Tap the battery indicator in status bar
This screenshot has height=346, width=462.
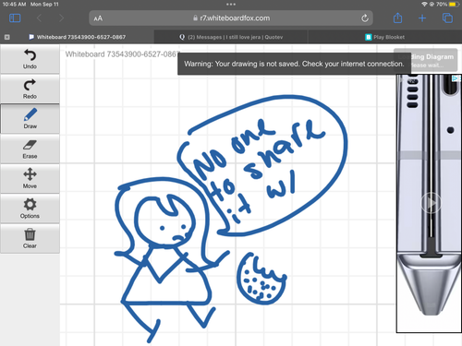coord(454,5)
